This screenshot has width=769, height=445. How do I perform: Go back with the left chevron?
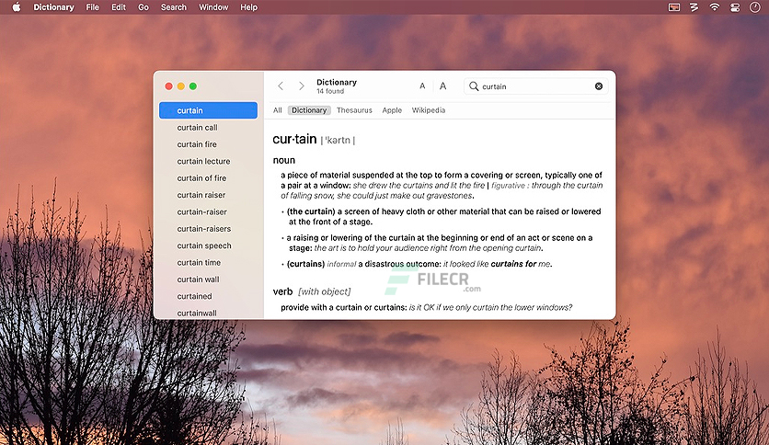(x=281, y=86)
